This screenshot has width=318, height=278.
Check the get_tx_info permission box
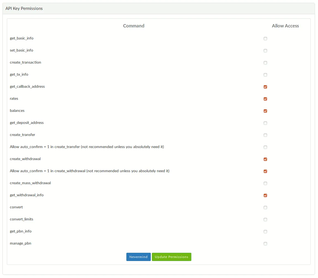click(x=265, y=75)
